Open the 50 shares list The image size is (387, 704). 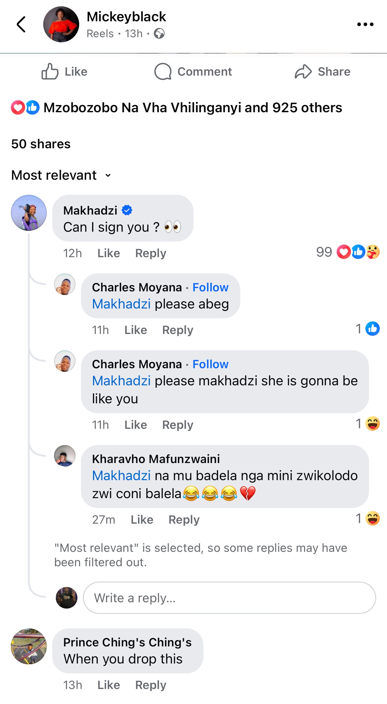point(41,144)
